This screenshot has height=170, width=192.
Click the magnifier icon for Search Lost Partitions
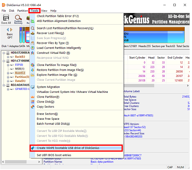[x=33, y=28]
